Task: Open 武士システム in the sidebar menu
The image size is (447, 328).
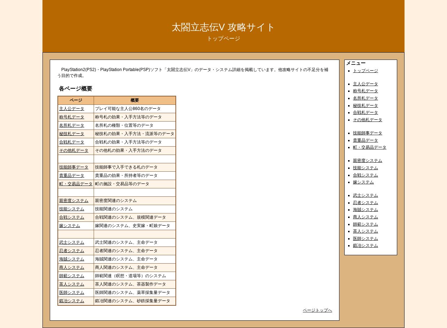Action: point(365,195)
